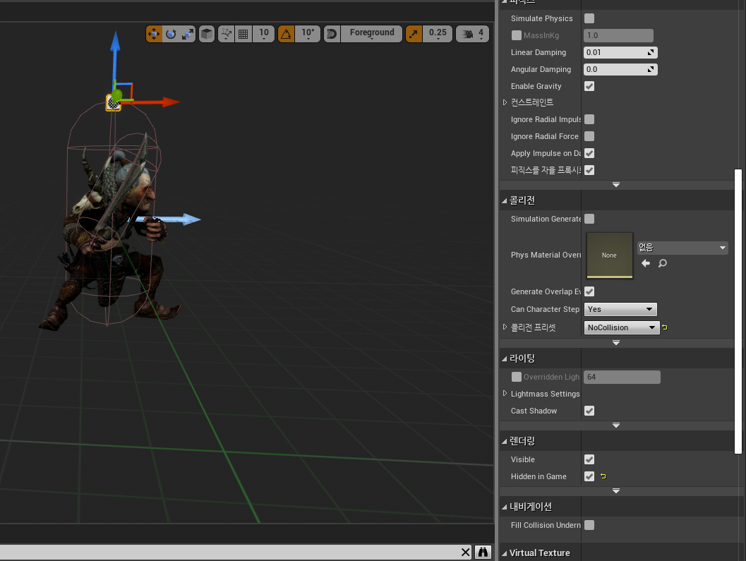Reset collision preset to default
This screenshot has width=746, height=561.
point(665,327)
